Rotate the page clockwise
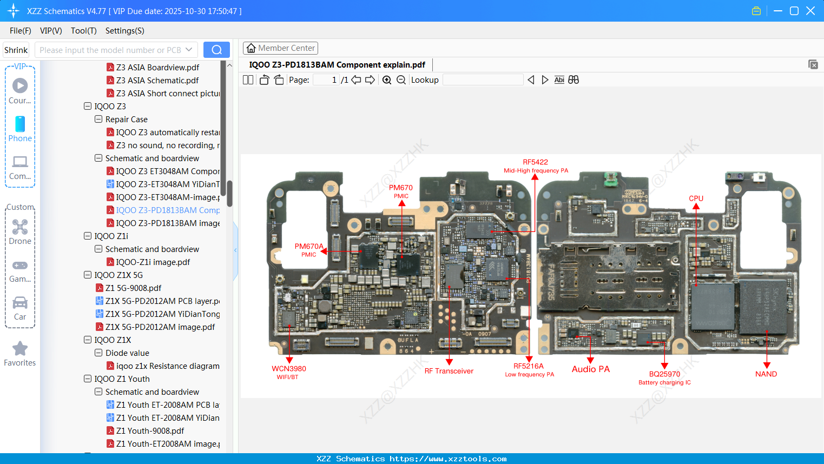Viewport: 824px width, 464px height. 278,79
